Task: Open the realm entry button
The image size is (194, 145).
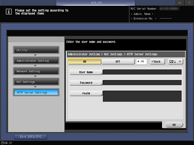Action: pos(86,93)
